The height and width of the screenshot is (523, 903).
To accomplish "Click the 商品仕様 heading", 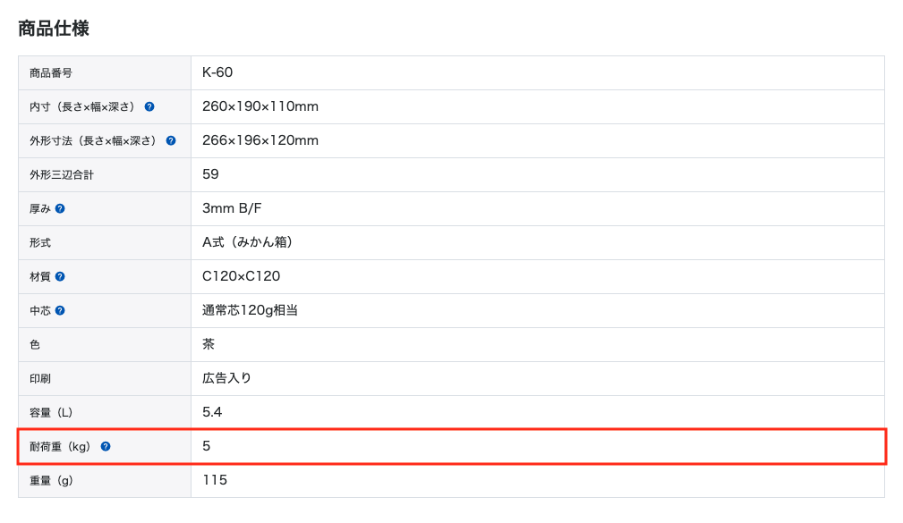I will 54,29.
